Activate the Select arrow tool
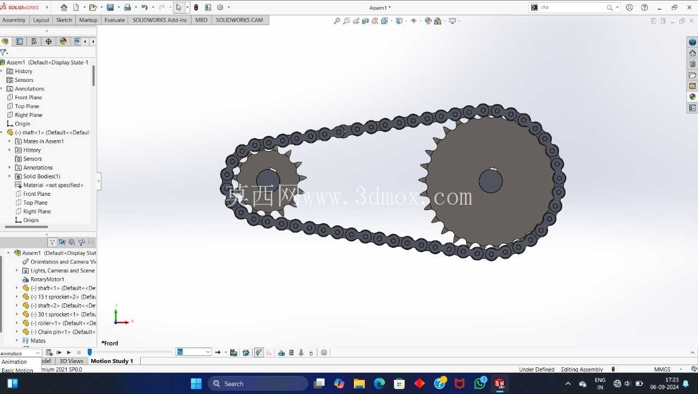Viewport: 698px width, 394px height. (x=178, y=8)
